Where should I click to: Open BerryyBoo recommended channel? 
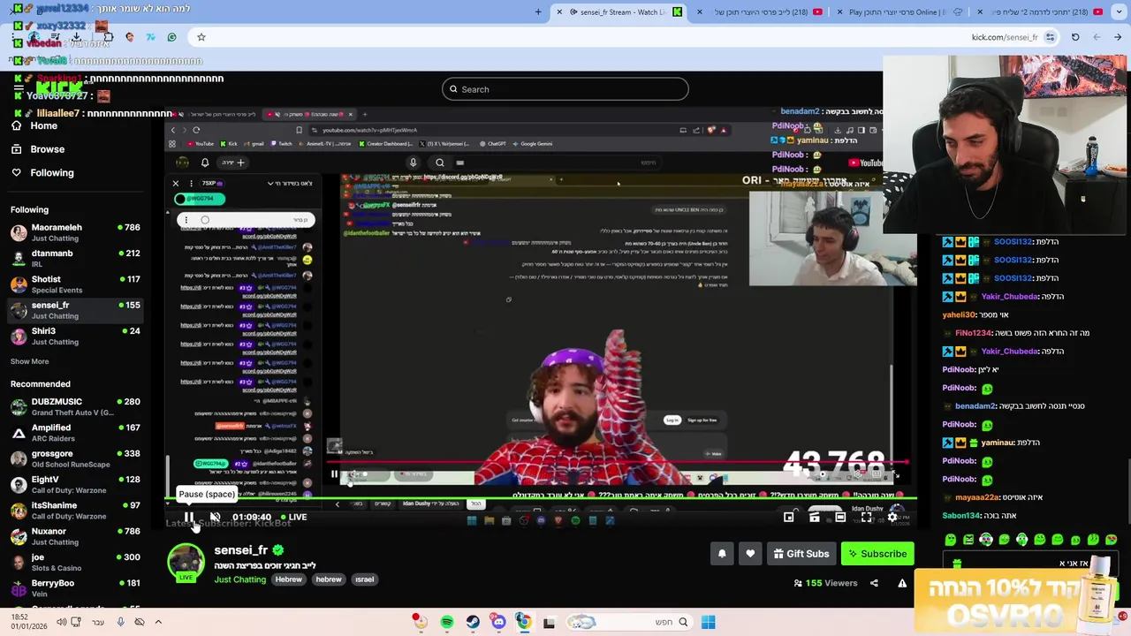pyautogui.click(x=75, y=588)
